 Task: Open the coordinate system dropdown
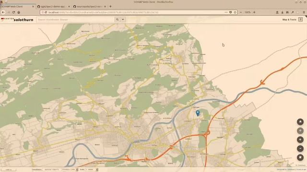coord(70,170)
